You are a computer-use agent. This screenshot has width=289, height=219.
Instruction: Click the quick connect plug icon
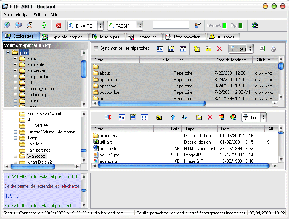click(x=29, y=25)
